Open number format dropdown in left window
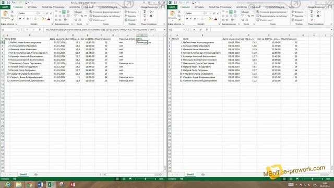 (86, 12)
